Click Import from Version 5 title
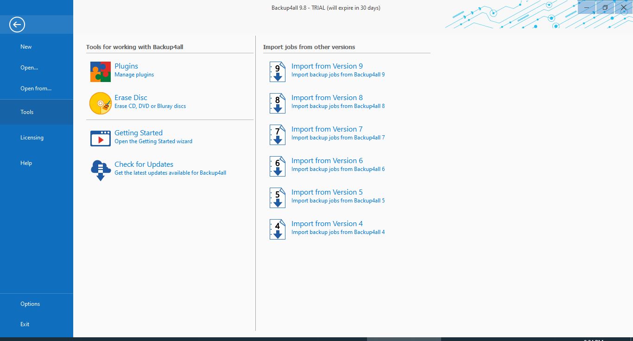This screenshot has width=633, height=341. (x=327, y=192)
